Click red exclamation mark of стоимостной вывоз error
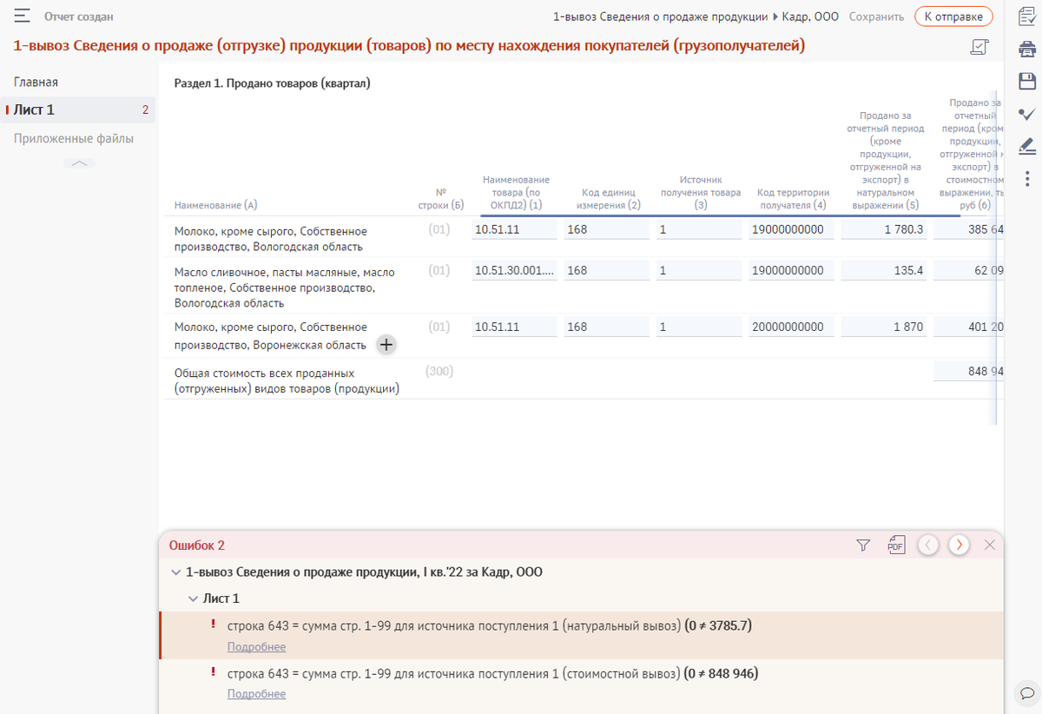 pos(213,672)
